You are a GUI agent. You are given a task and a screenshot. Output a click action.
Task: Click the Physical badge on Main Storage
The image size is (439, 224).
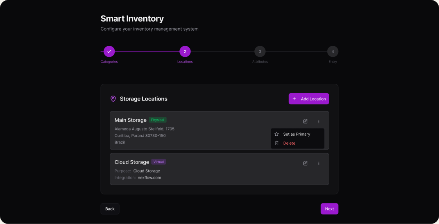tap(158, 120)
